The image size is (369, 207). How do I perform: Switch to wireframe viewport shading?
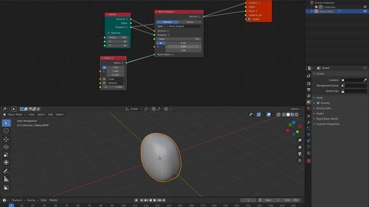284,114
